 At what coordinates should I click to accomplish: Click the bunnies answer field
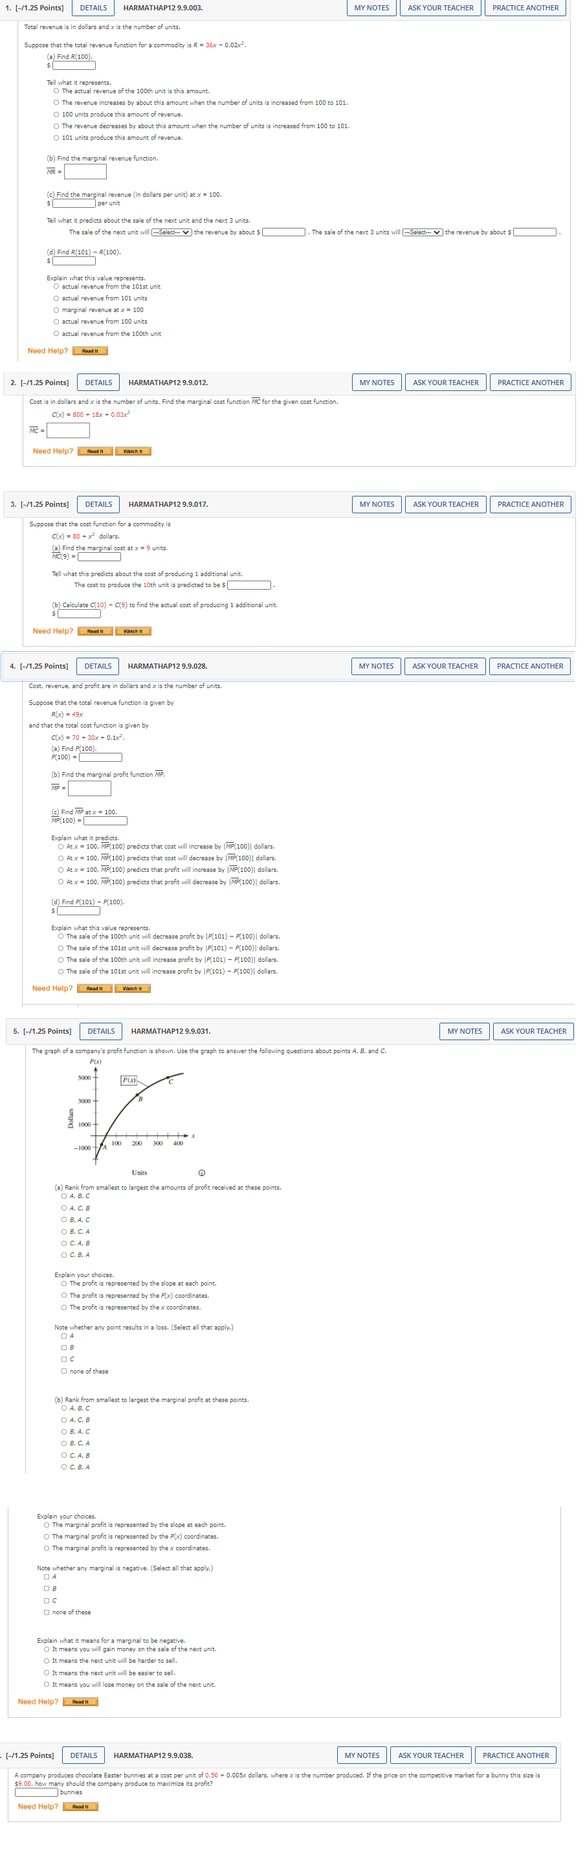point(37,1792)
